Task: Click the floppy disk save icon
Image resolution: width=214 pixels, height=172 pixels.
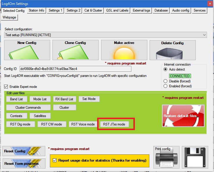Action: (195, 157)
